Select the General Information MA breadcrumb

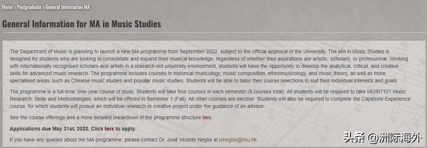click(68, 7)
